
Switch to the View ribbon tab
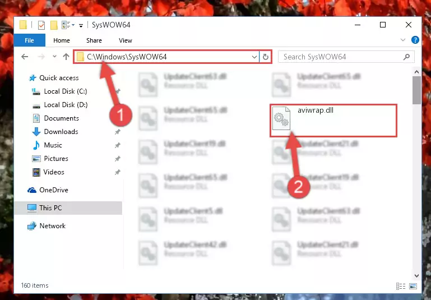126,40
